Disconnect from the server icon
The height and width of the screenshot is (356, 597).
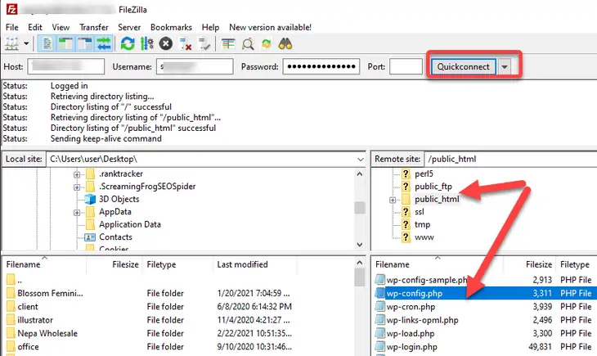(x=186, y=44)
